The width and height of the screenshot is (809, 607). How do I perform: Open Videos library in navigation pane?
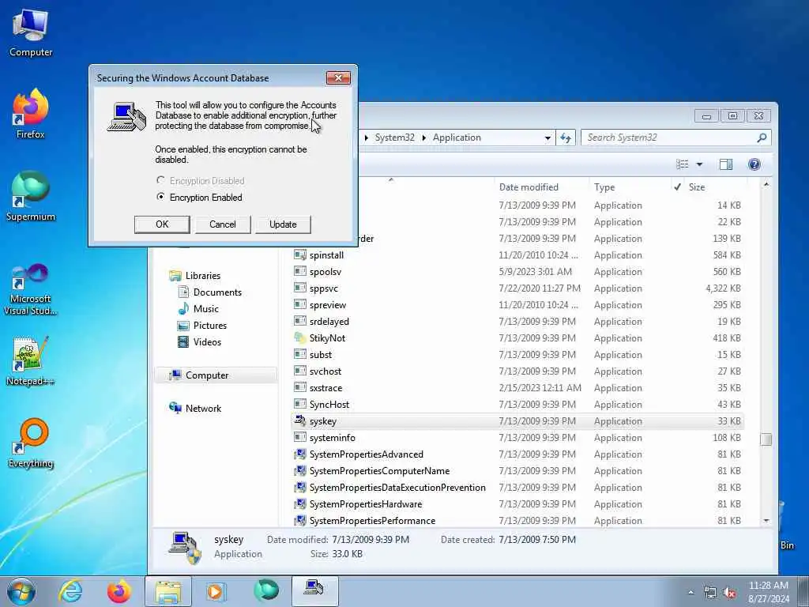pos(207,341)
